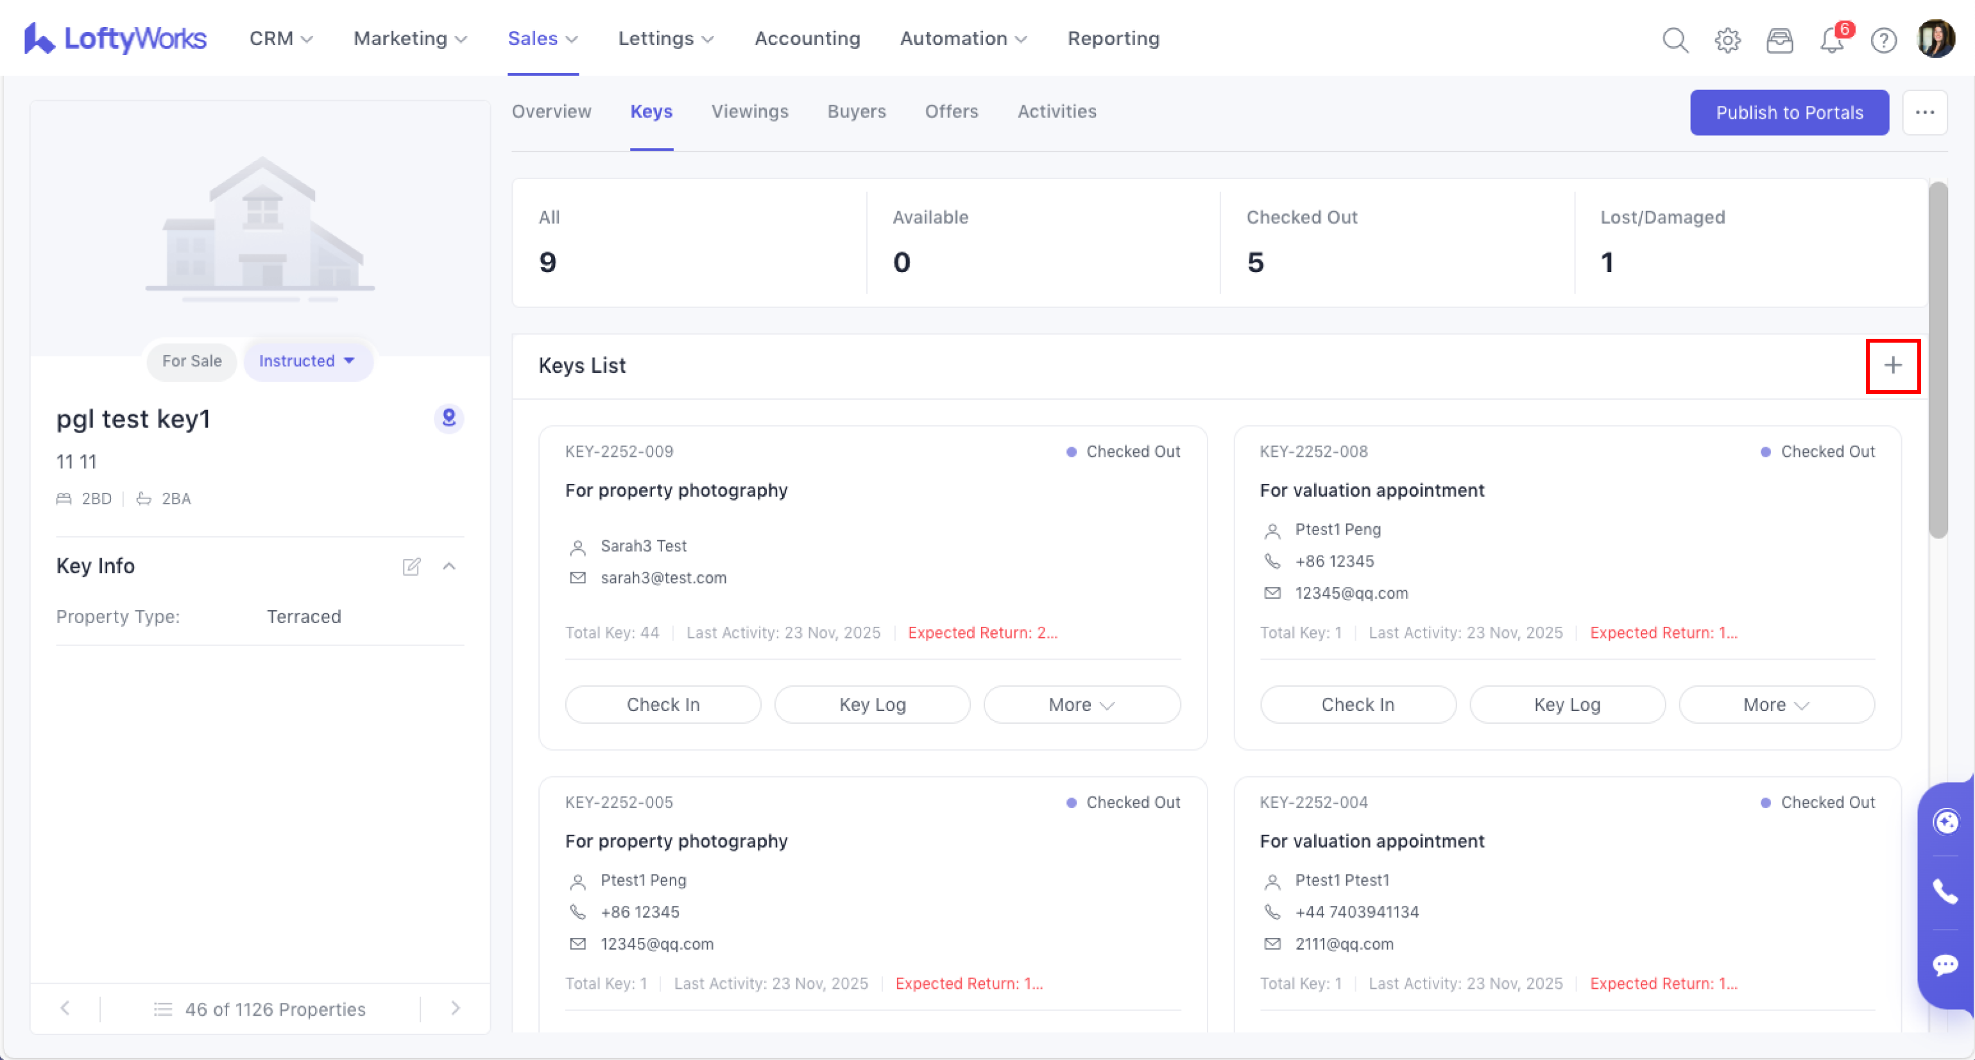Open the help question mark icon
1975x1060 pixels.
(x=1883, y=39)
